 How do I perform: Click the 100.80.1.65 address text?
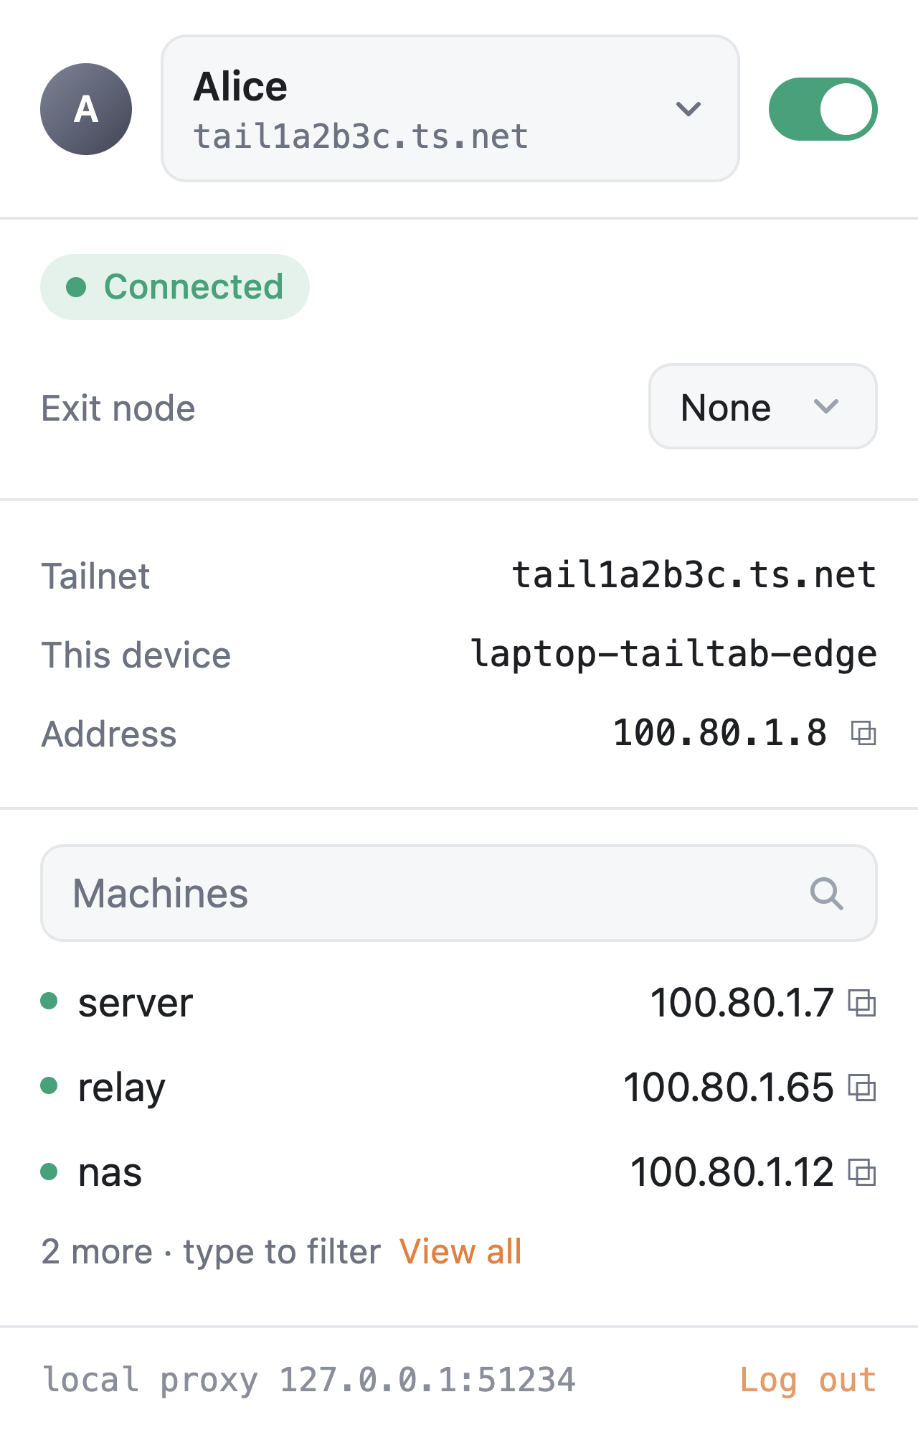click(729, 1088)
